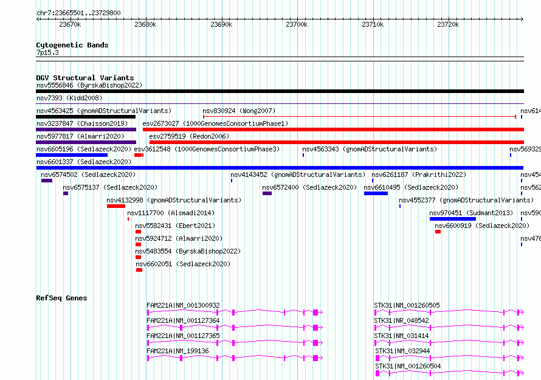Select red block under nsv6602051
The width and height of the screenshot is (541, 380).
point(139,270)
